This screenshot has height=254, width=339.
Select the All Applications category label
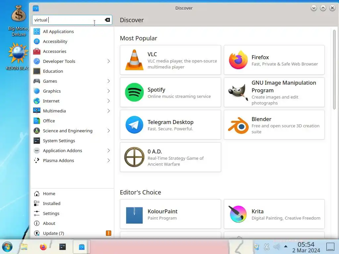58,31
